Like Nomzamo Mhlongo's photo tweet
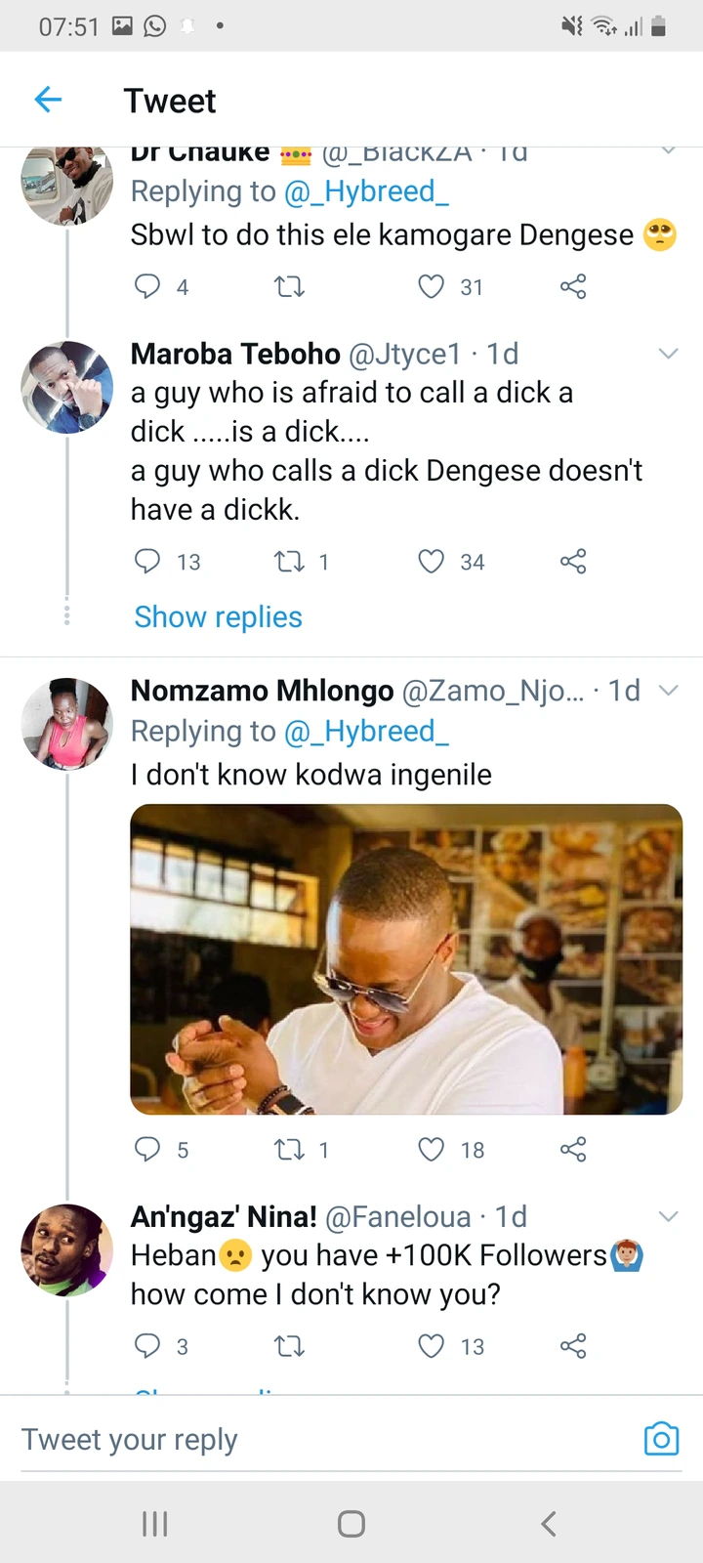The image size is (703, 1563). pyautogui.click(x=431, y=1150)
